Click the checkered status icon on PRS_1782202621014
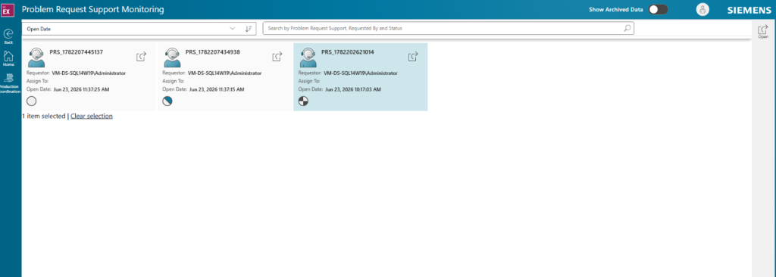Screen dimensions: 776x277 [x=303, y=101]
